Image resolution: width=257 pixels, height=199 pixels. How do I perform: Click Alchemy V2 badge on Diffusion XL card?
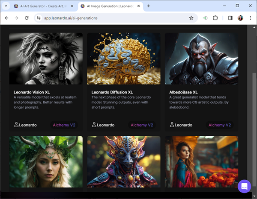(142, 125)
